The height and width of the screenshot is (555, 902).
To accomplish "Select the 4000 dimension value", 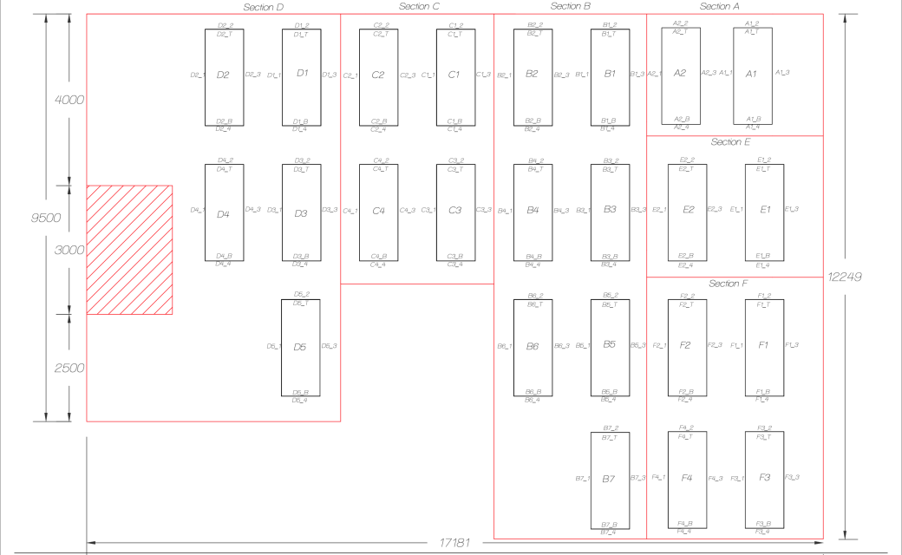I will [x=69, y=100].
